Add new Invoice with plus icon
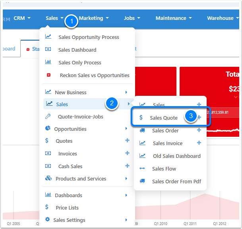The height and width of the screenshot is (229, 242). [x=127, y=153]
